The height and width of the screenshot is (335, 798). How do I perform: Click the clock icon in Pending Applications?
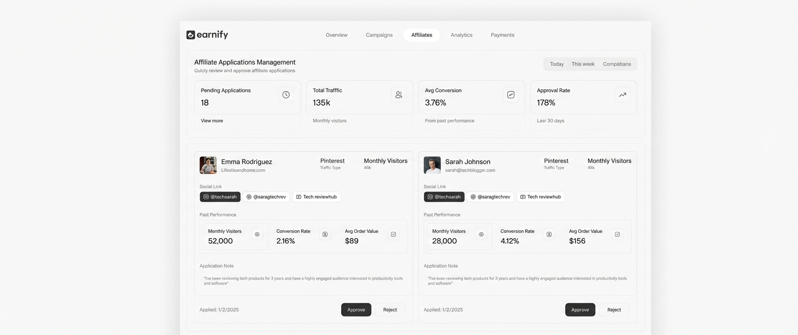point(286,95)
